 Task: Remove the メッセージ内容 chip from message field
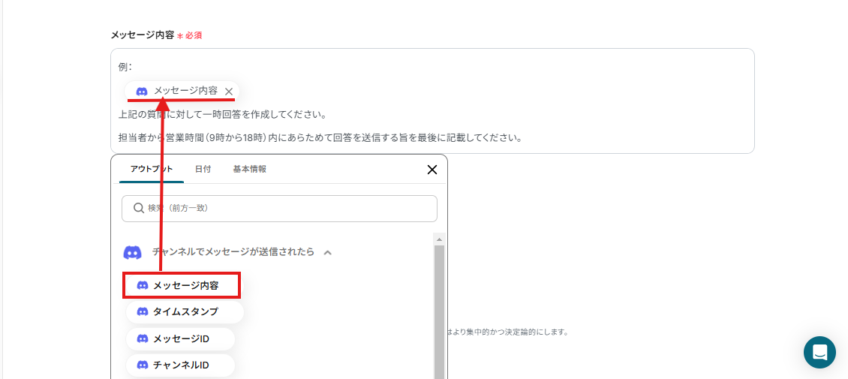coord(229,92)
